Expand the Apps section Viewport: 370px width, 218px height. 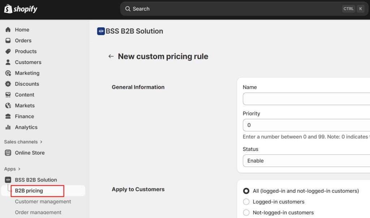pyautogui.click(x=12, y=169)
